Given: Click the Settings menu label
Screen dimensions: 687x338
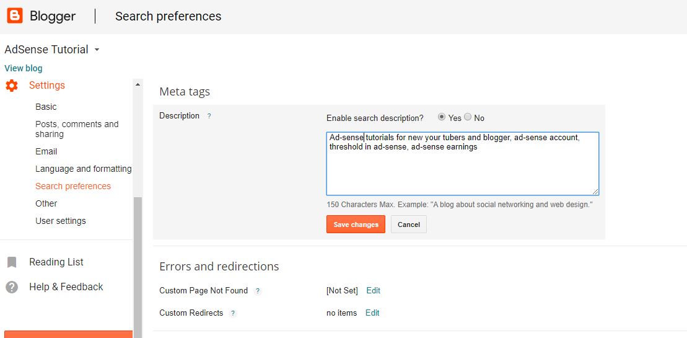Looking at the screenshot, I should click(47, 86).
